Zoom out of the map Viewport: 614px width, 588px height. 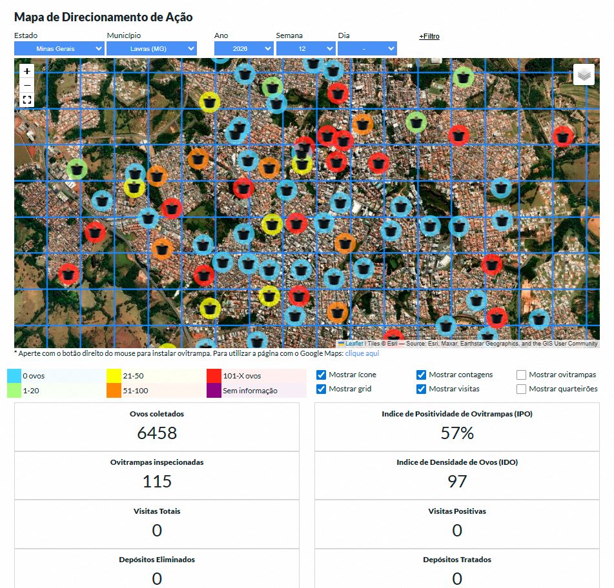27,85
